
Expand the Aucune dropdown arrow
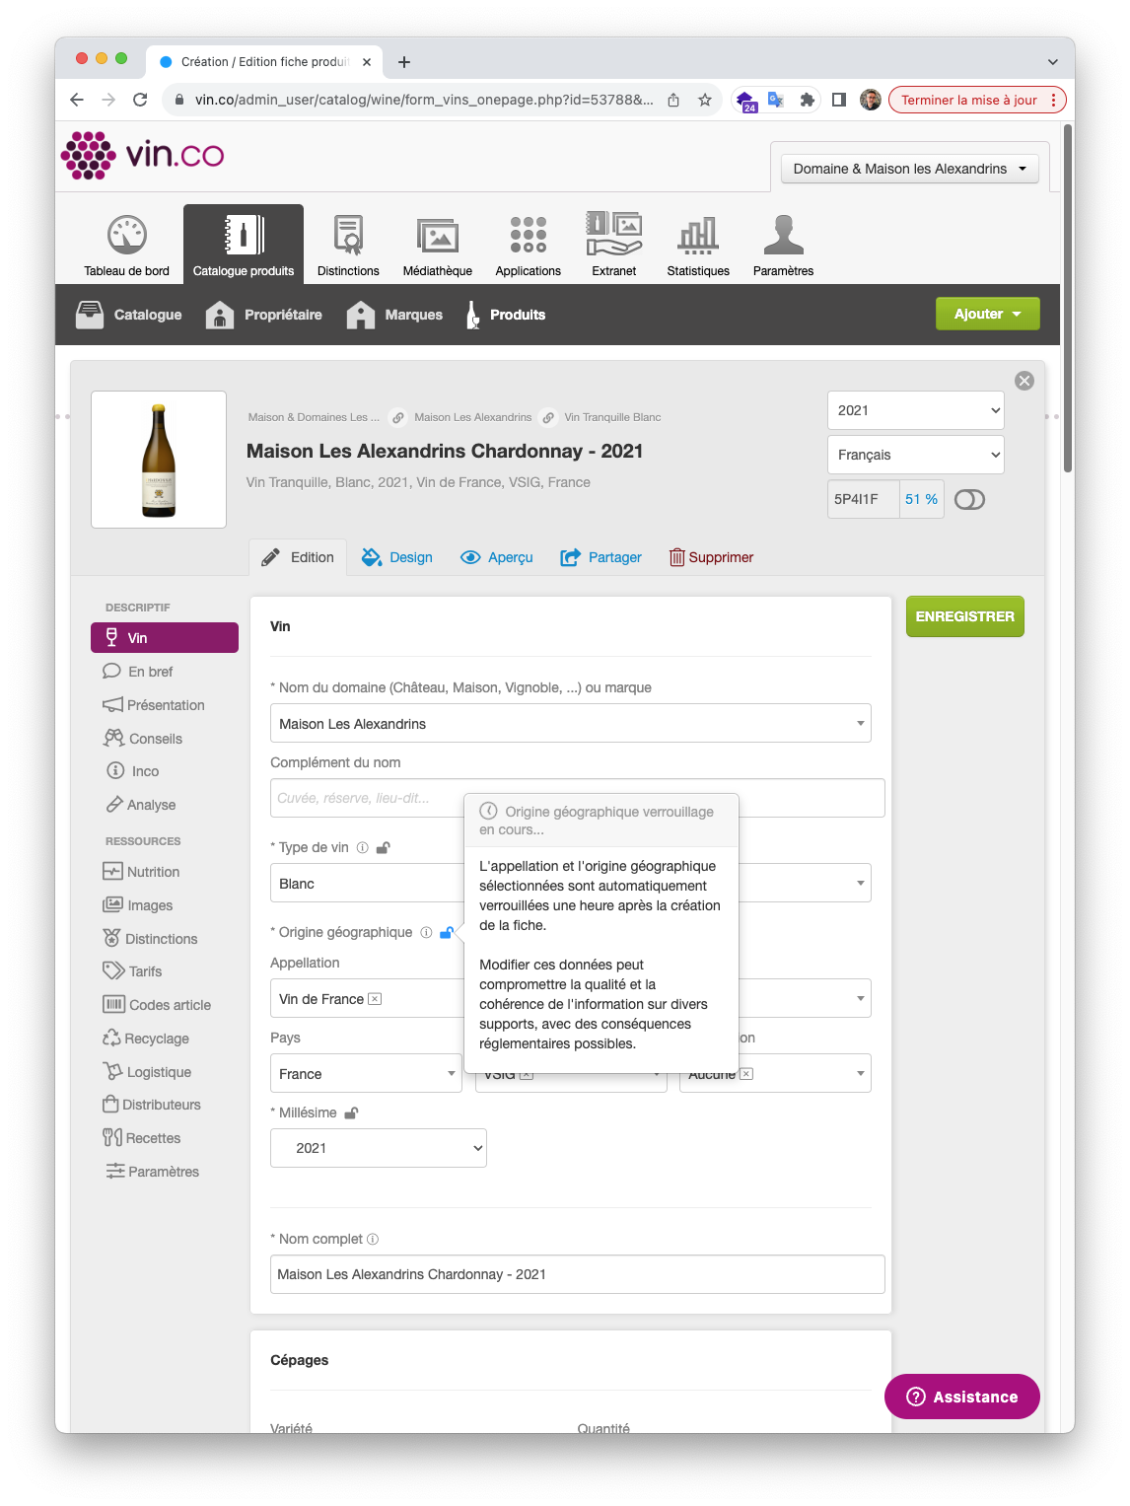click(x=861, y=1073)
